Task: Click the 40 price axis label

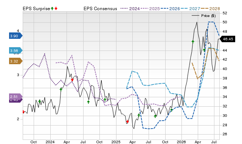Action: point(225,69)
